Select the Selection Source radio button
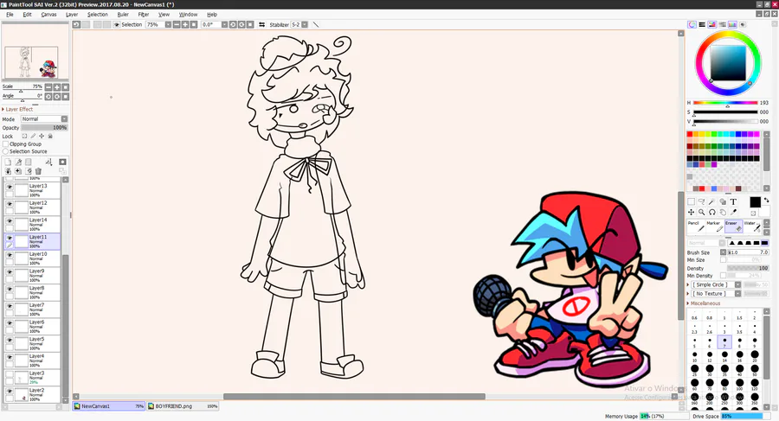Viewport: 779px width, 421px height. [x=6, y=151]
